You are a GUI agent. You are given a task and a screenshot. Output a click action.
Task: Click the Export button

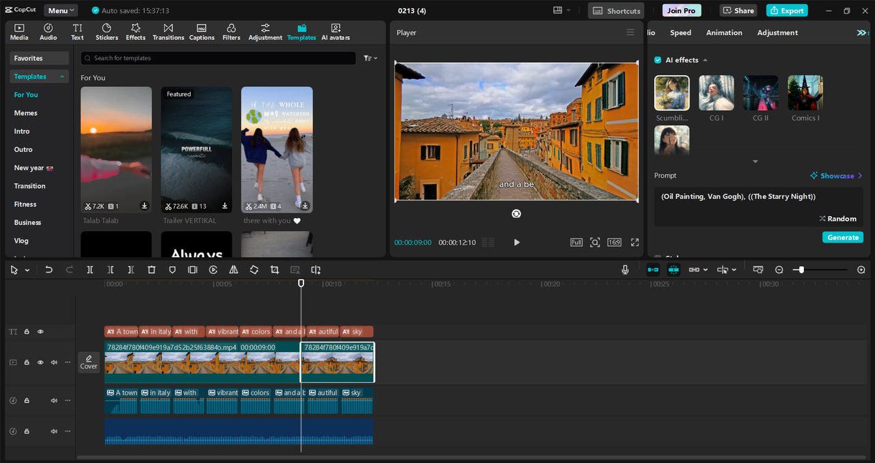click(x=787, y=10)
